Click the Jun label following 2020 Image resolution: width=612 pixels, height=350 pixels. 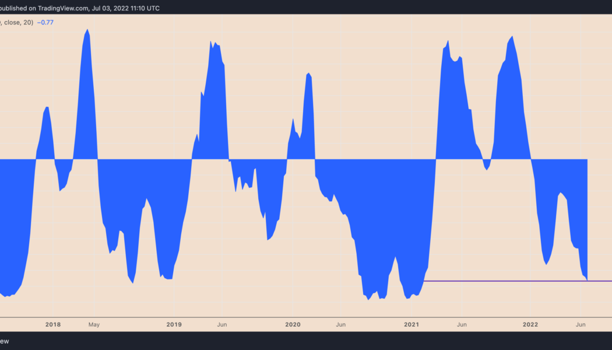click(340, 324)
